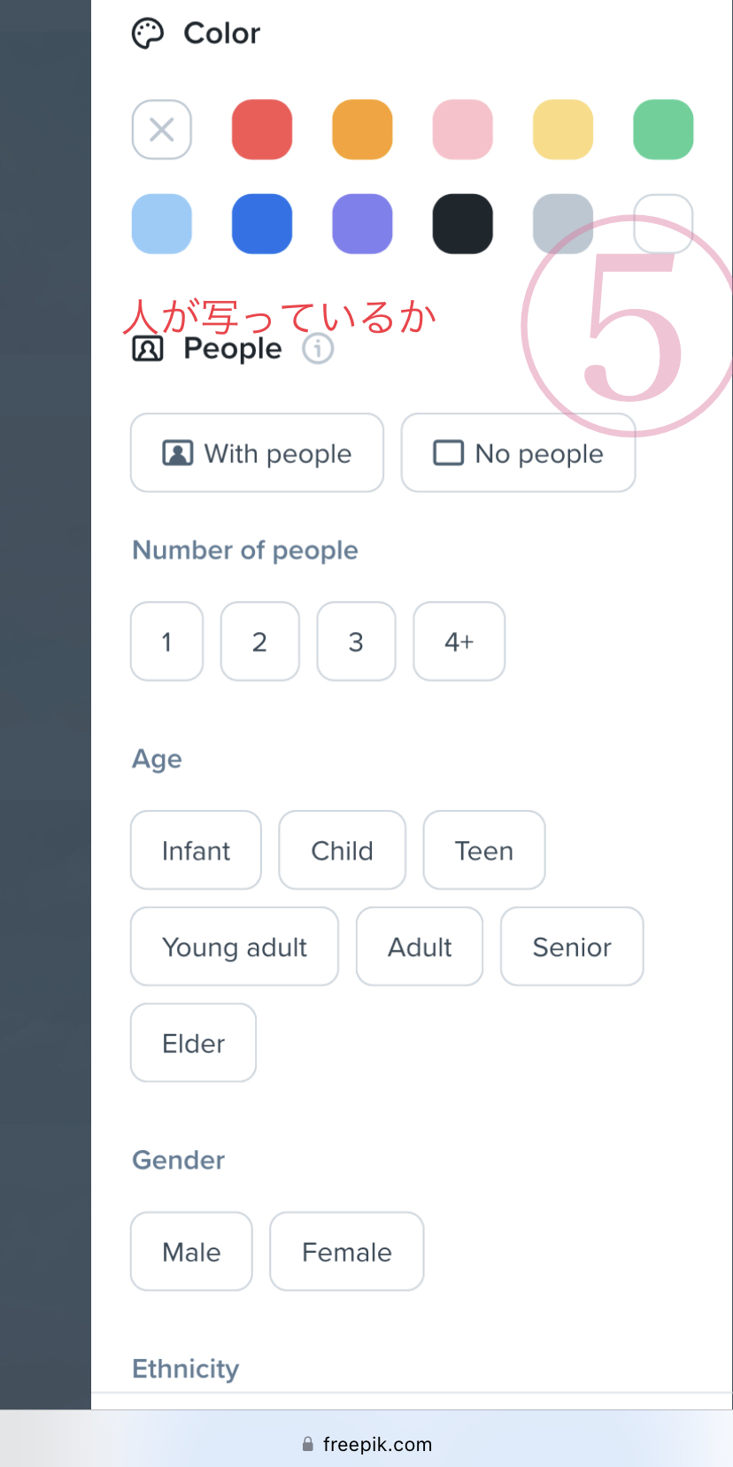The width and height of the screenshot is (733, 1467).
Task: Toggle the No people filter
Action: [x=518, y=453]
